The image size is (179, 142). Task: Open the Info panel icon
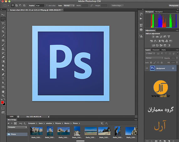[141, 30]
